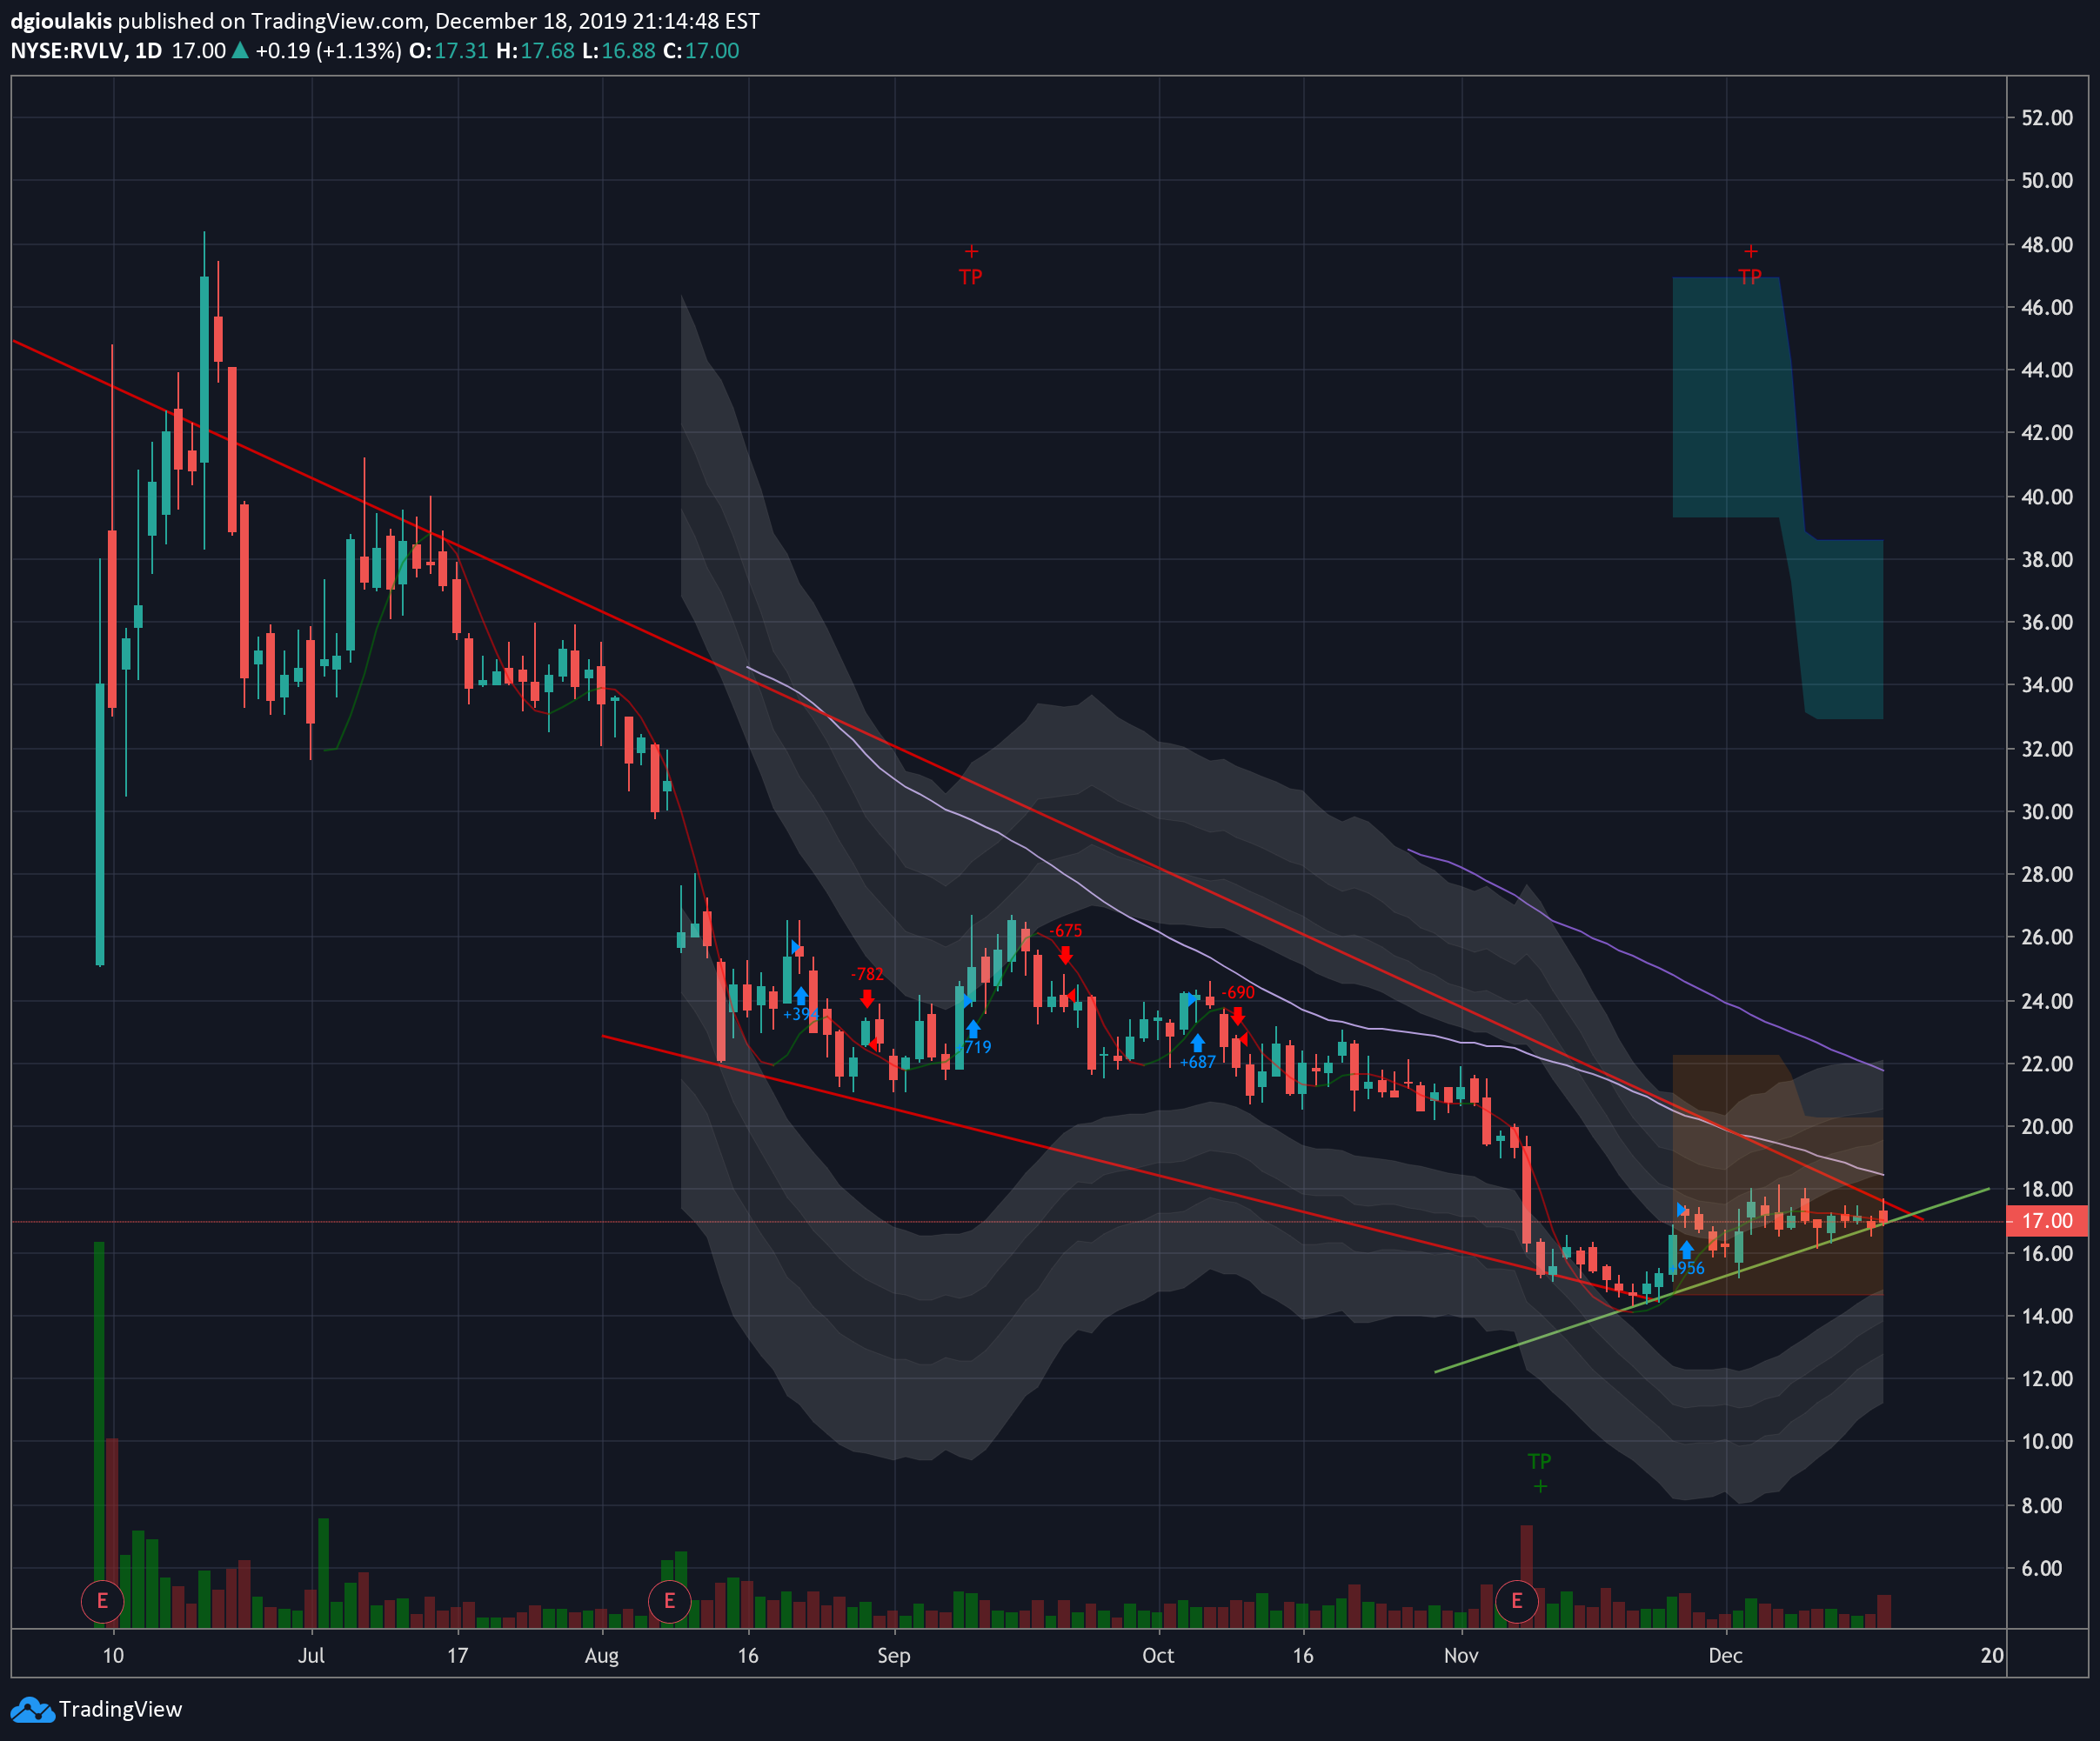
Task: Click the Oct date axis label
Action: 1158,1655
